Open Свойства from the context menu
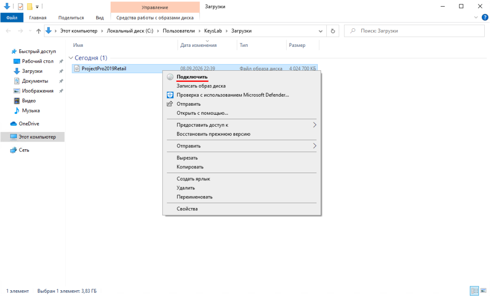 coord(187,209)
